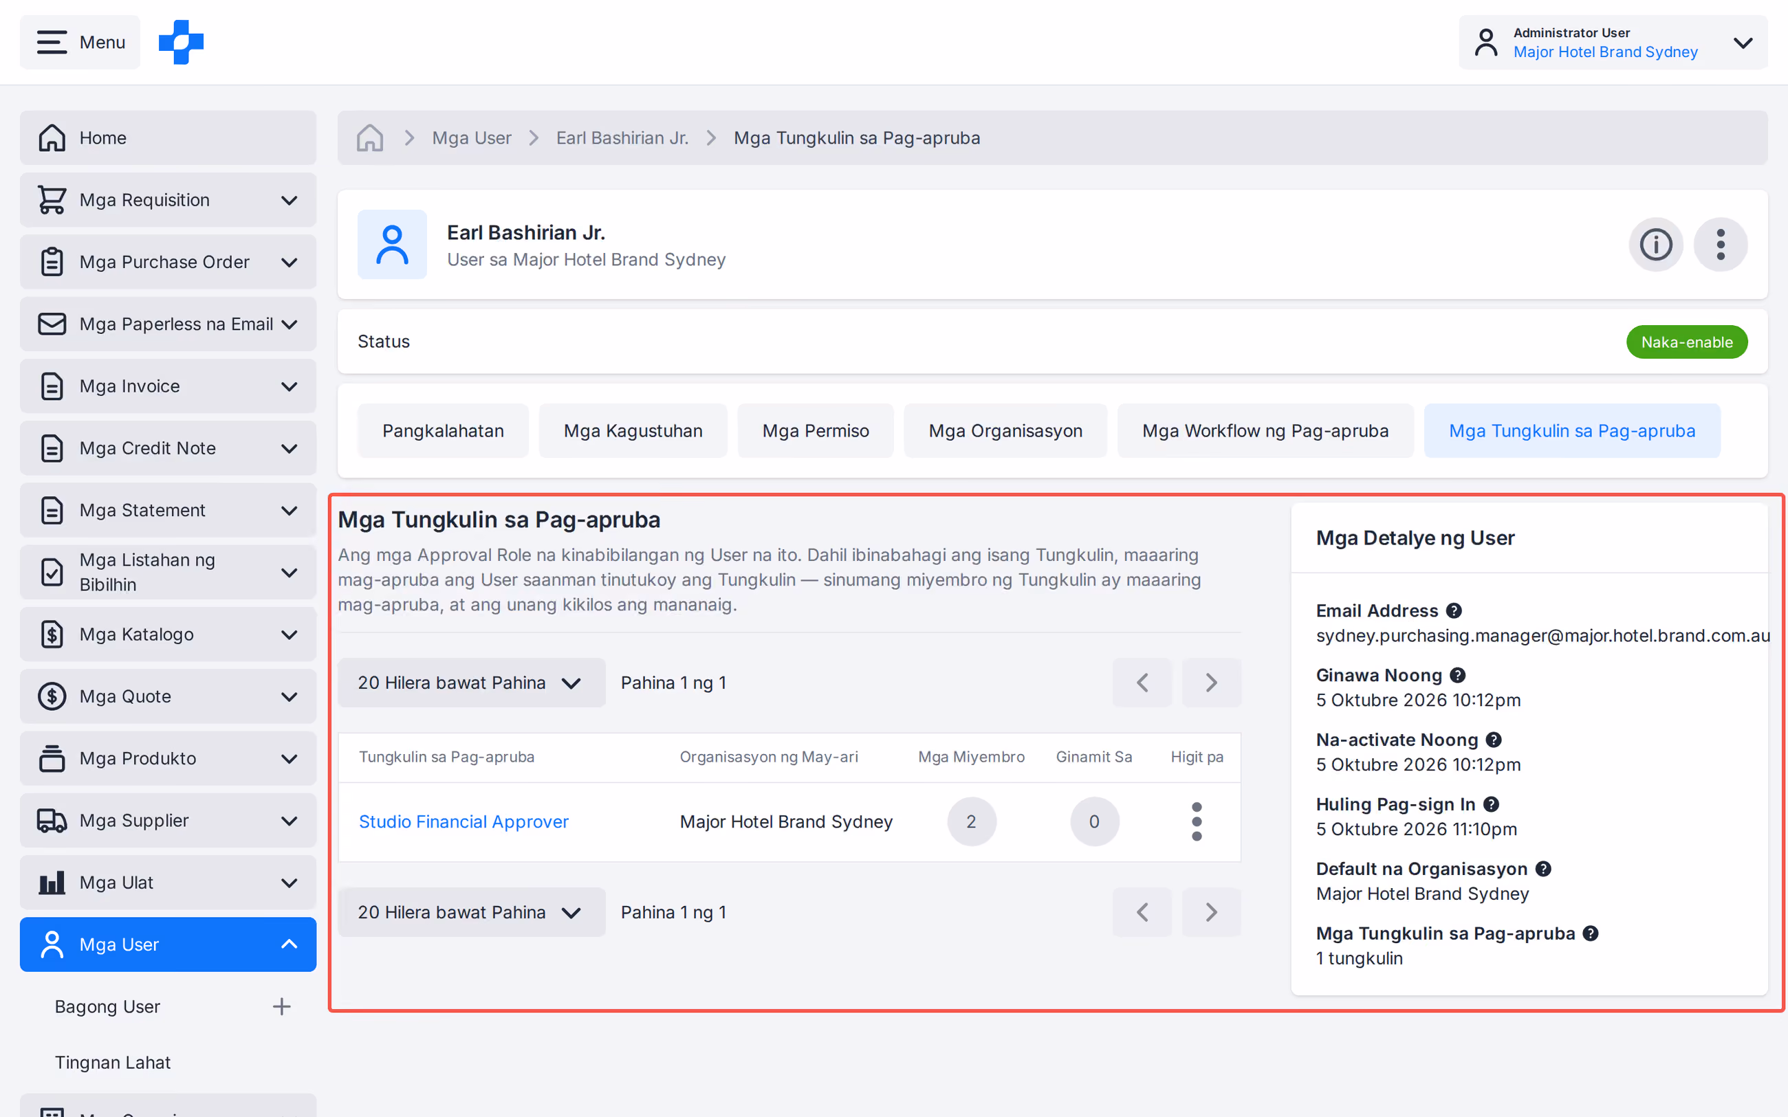Click the help icon next to Na-activate Noong
The height and width of the screenshot is (1117, 1788).
(x=1494, y=740)
